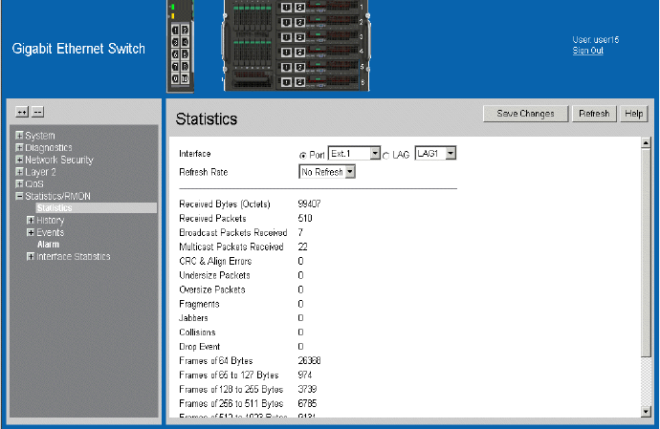
Task: Collapse the Statistics/RMON tree node
Action: [19, 196]
